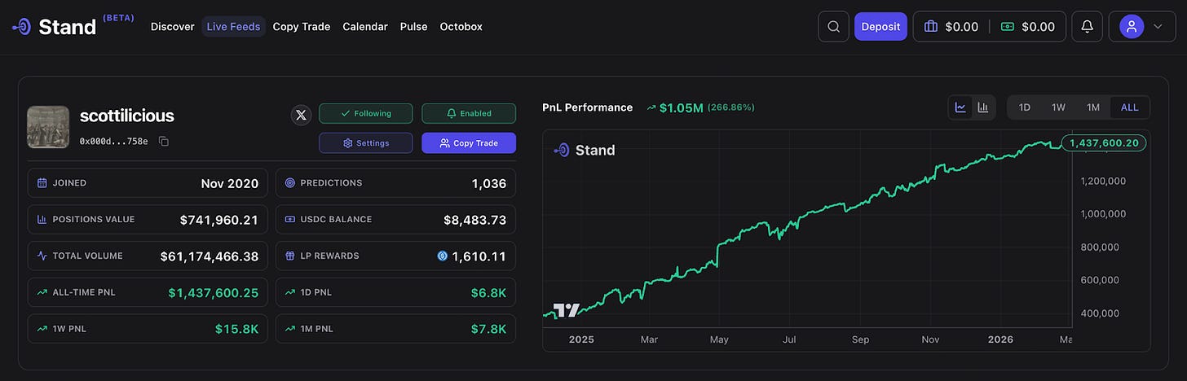The image size is (1187, 381).
Task: Go to Copy Trade navigation item
Action: pos(302,27)
